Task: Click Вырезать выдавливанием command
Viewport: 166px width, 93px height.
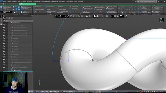Action: click(26, 9)
